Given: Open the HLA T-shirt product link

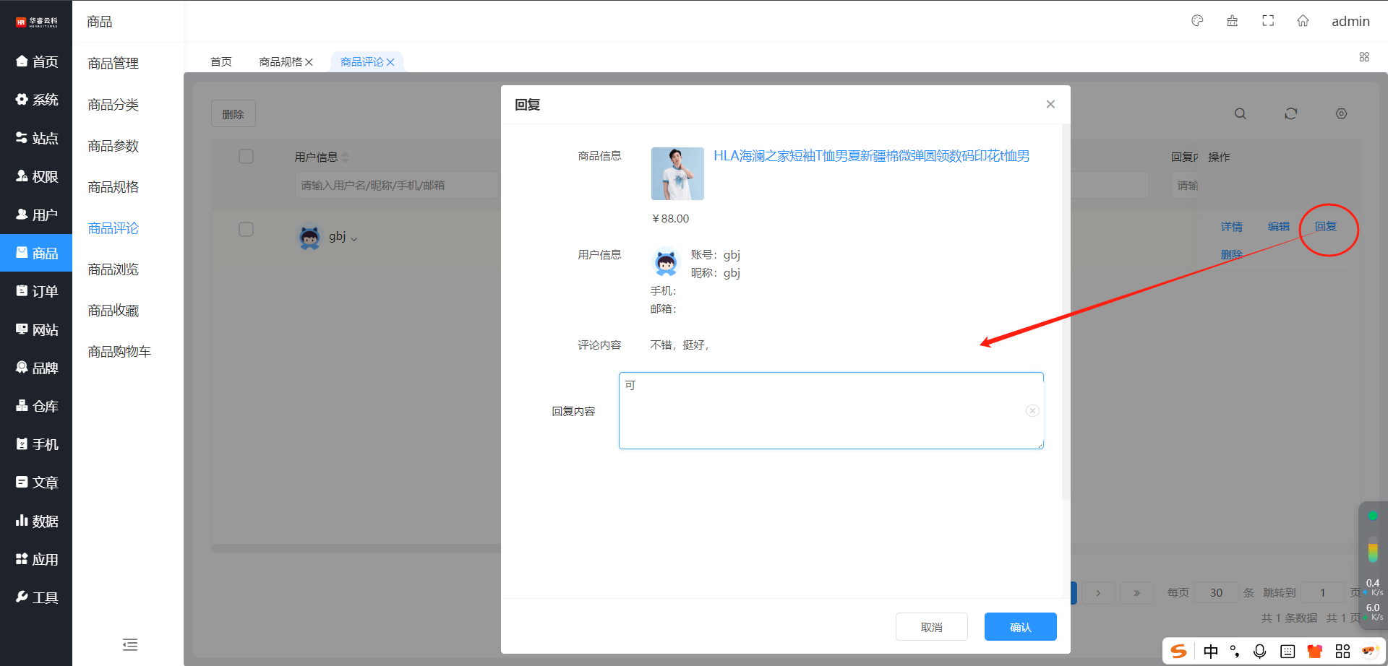Looking at the screenshot, I should pyautogui.click(x=871, y=156).
